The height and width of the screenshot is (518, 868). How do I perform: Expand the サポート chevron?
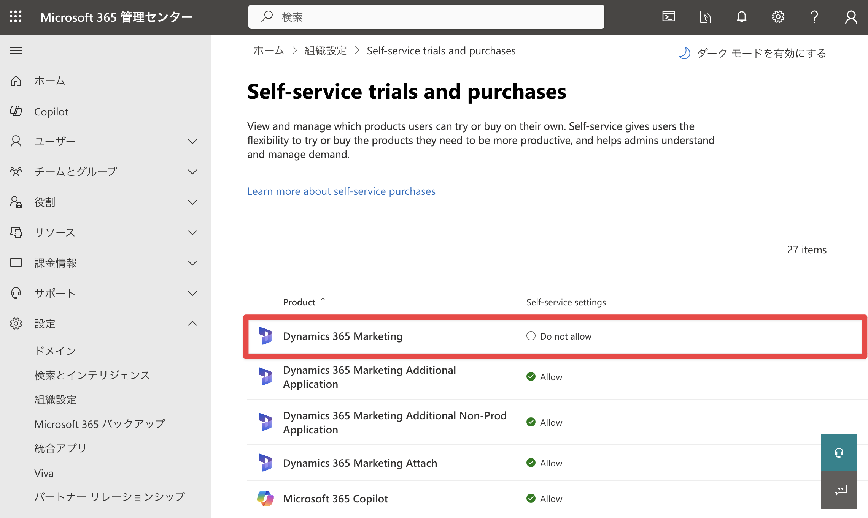point(192,293)
